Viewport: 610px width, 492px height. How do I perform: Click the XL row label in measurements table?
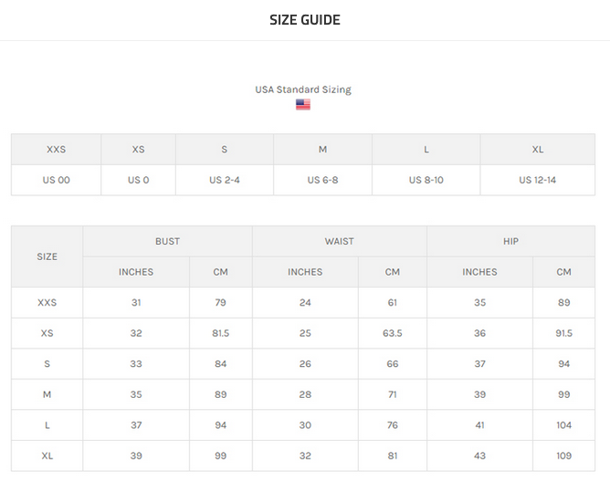[x=47, y=455]
